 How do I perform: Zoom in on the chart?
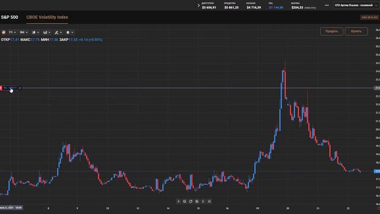coord(197,202)
